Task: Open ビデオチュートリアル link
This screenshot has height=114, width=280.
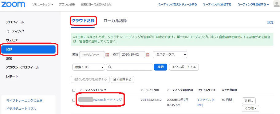Action: (21, 108)
